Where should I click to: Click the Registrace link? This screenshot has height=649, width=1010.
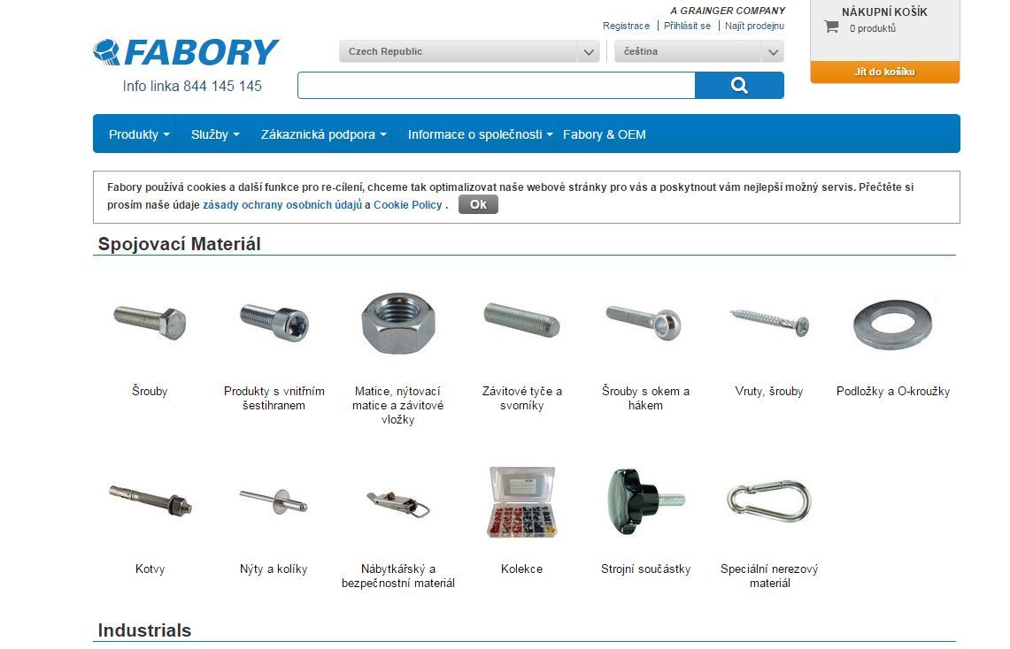(x=626, y=26)
